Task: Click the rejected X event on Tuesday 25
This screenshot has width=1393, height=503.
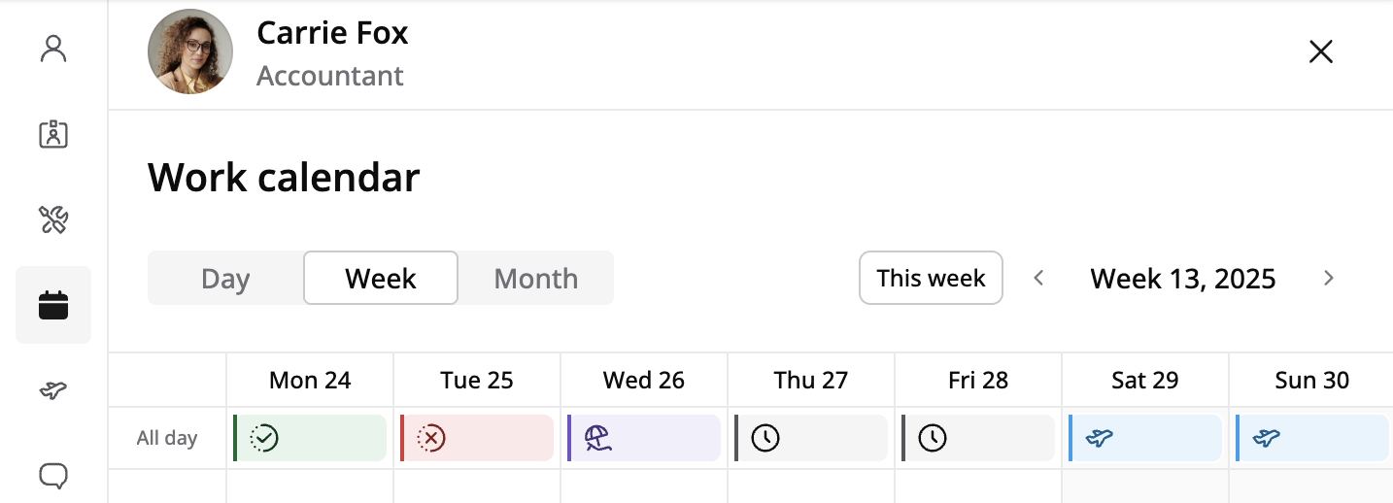Action: [478, 438]
